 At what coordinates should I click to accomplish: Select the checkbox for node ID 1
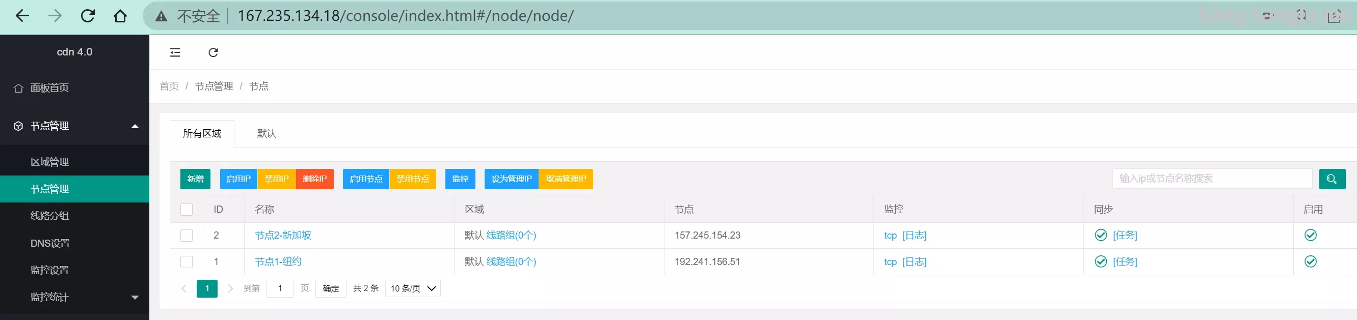[x=187, y=261]
